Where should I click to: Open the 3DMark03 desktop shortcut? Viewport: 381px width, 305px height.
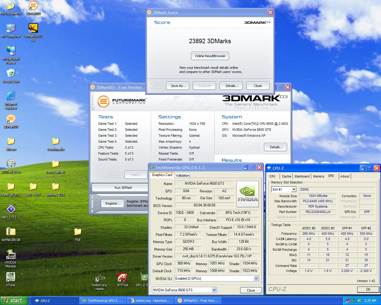tap(33, 8)
